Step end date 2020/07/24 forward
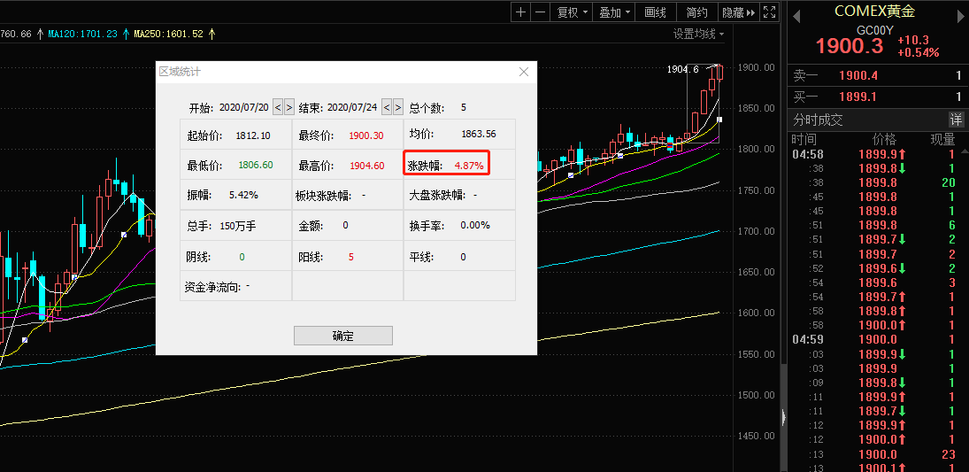 click(397, 107)
